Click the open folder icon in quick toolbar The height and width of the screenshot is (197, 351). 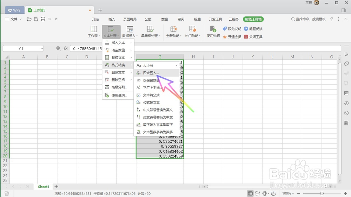[x=29, y=19]
